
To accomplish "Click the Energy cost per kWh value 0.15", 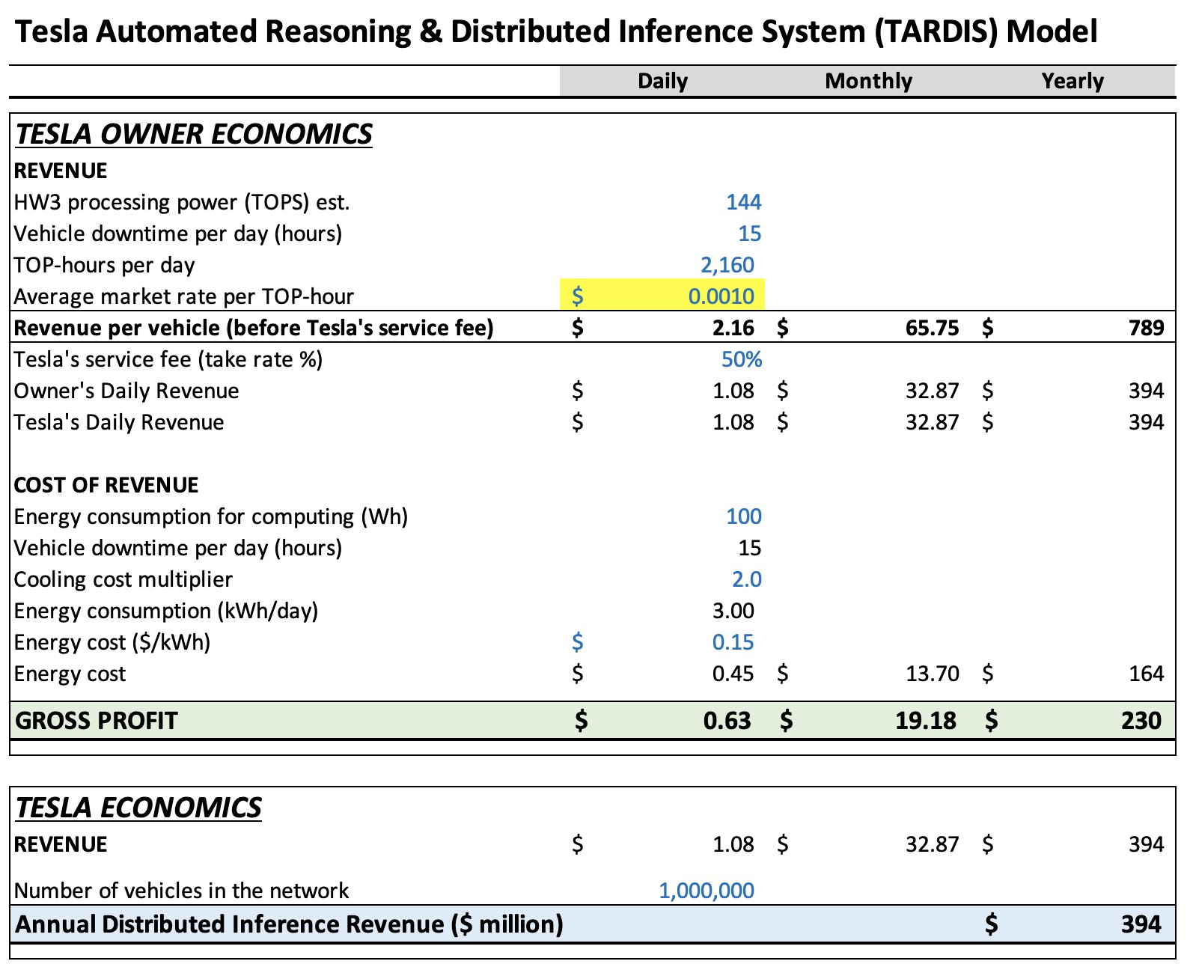I will (x=733, y=642).
